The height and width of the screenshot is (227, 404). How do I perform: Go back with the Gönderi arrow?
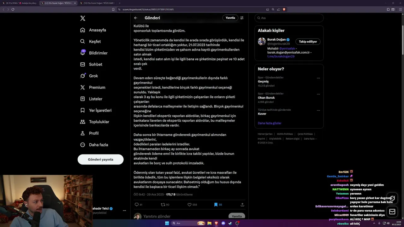(136, 18)
